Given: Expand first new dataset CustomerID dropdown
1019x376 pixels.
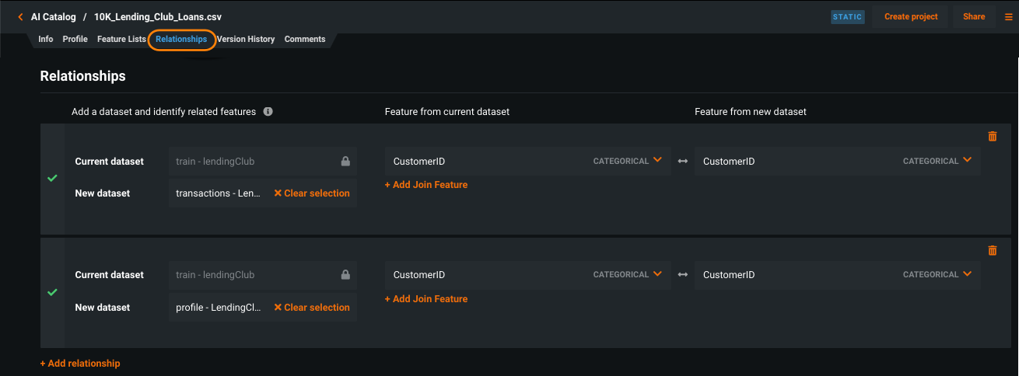Looking at the screenshot, I should [x=967, y=161].
